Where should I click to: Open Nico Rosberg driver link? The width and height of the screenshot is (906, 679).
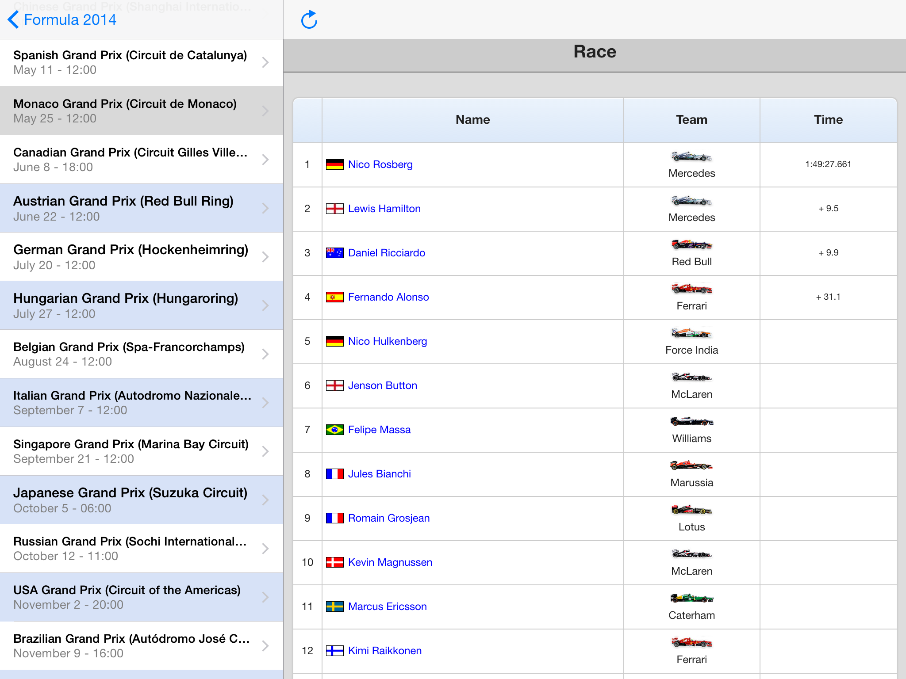click(380, 164)
